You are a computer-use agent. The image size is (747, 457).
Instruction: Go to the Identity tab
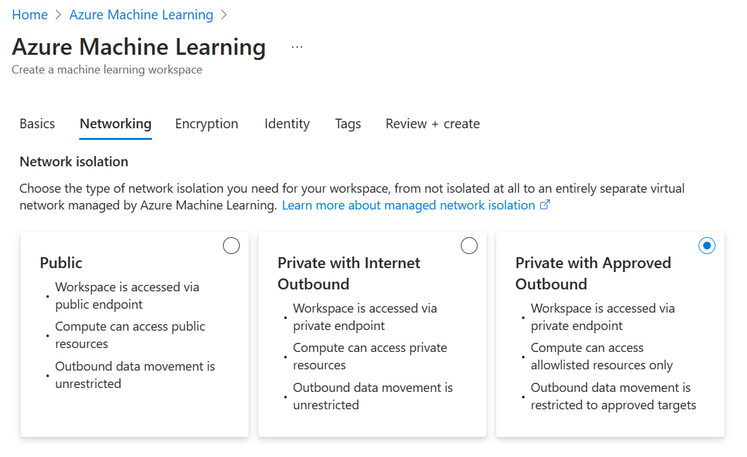pos(287,124)
